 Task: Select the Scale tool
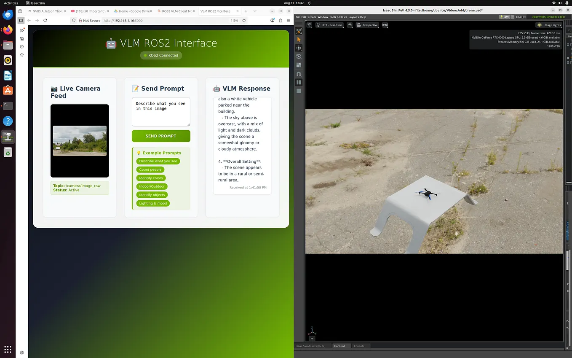(x=299, y=65)
